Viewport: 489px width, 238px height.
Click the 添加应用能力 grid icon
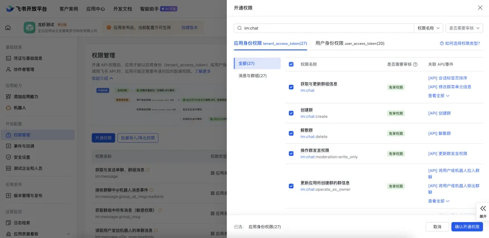coord(9,97)
